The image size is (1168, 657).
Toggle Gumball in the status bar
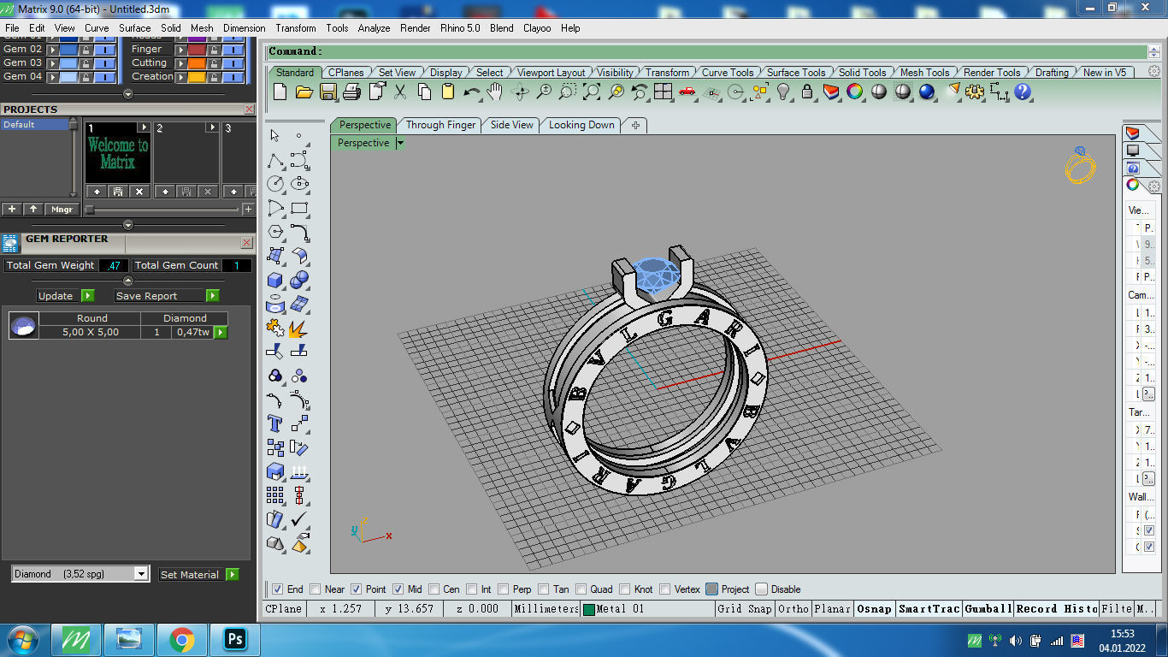(988, 609)
